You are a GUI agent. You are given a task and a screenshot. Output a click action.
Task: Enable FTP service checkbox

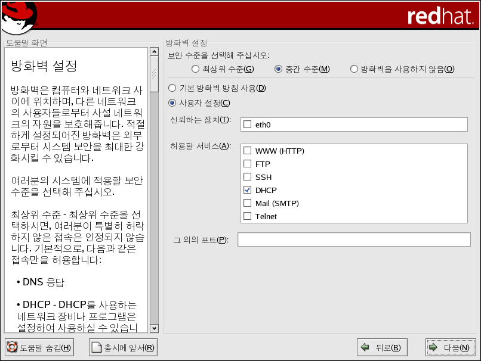point(247,164)
